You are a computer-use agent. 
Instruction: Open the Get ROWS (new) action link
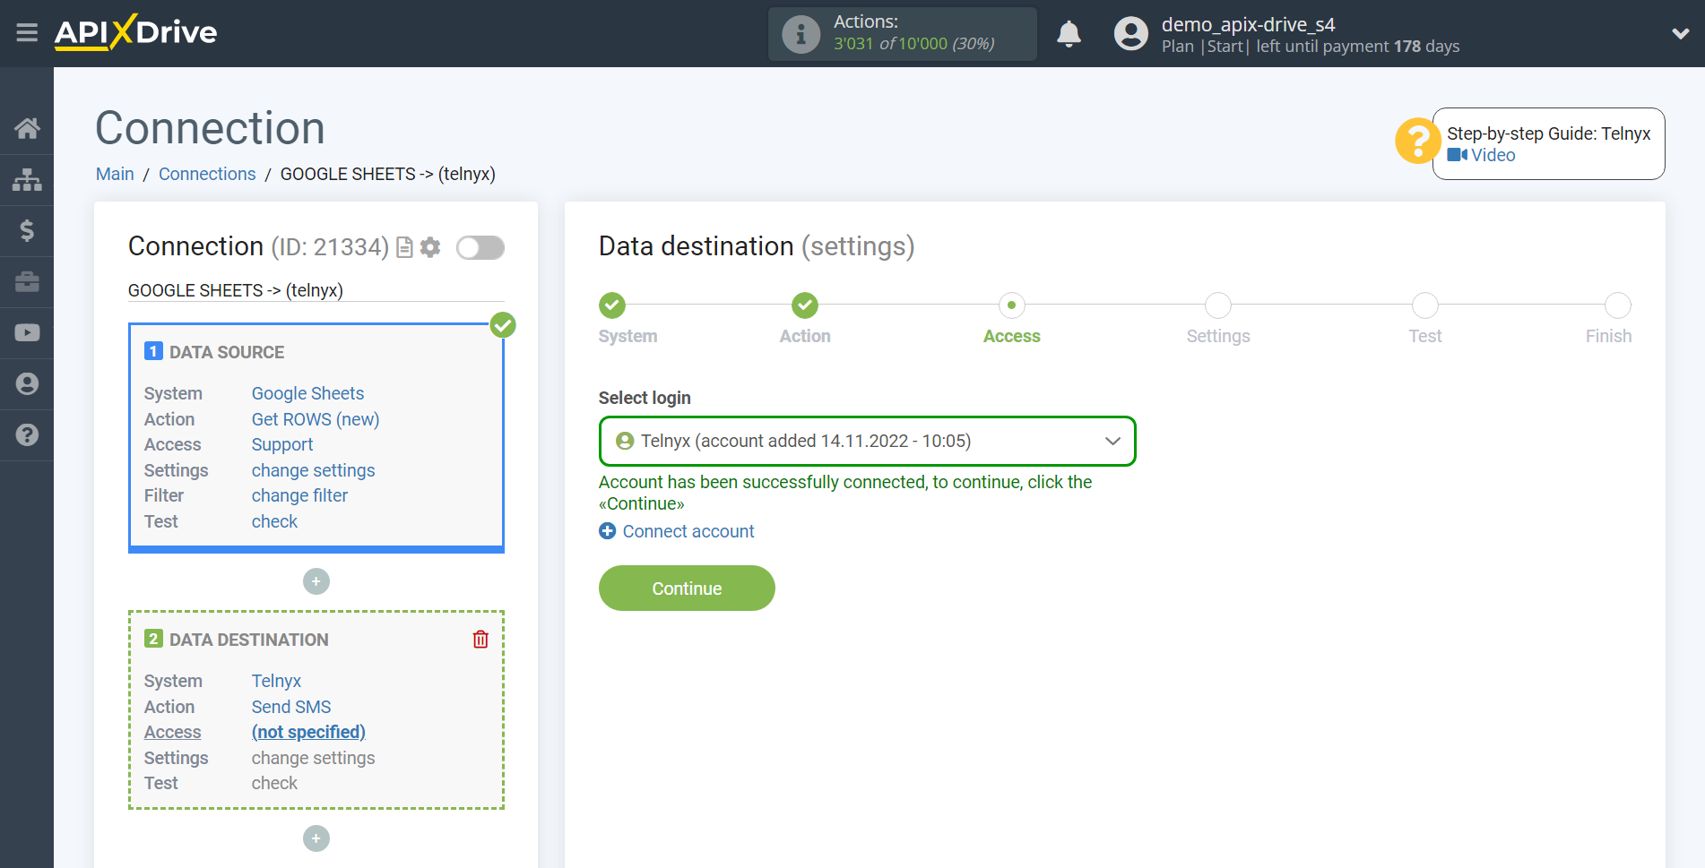(316, 419)
